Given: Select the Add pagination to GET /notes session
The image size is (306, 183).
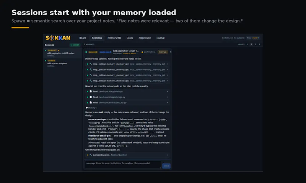Looking at the screenshot, I should (x=62, y=53).
